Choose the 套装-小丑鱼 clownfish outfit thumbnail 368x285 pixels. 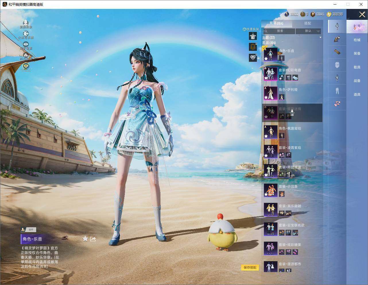270,190
